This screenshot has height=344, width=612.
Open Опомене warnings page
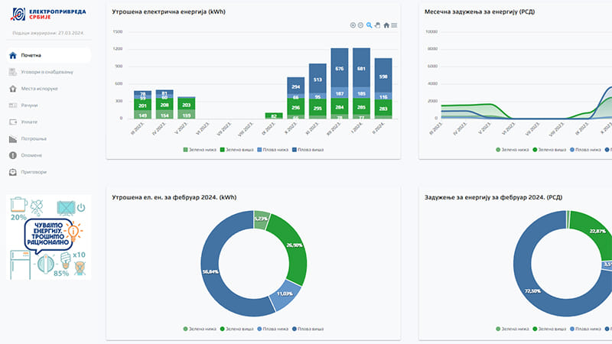pos(31,155)
